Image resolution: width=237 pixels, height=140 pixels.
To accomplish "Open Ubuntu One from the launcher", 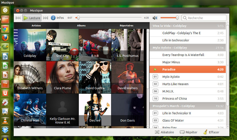I will [5, 93].
